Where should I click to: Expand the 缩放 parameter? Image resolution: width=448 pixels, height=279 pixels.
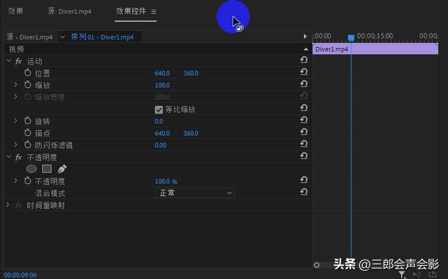pos(16,85)
